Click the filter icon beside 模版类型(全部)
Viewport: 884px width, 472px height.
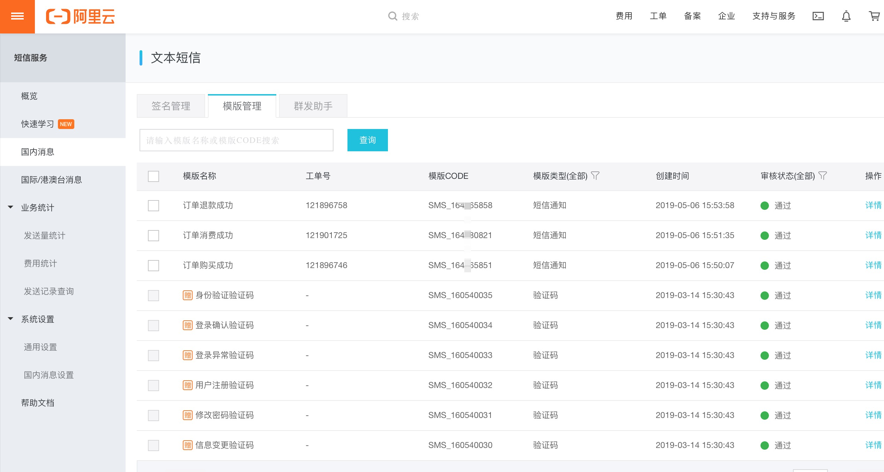tap(595, 176)
